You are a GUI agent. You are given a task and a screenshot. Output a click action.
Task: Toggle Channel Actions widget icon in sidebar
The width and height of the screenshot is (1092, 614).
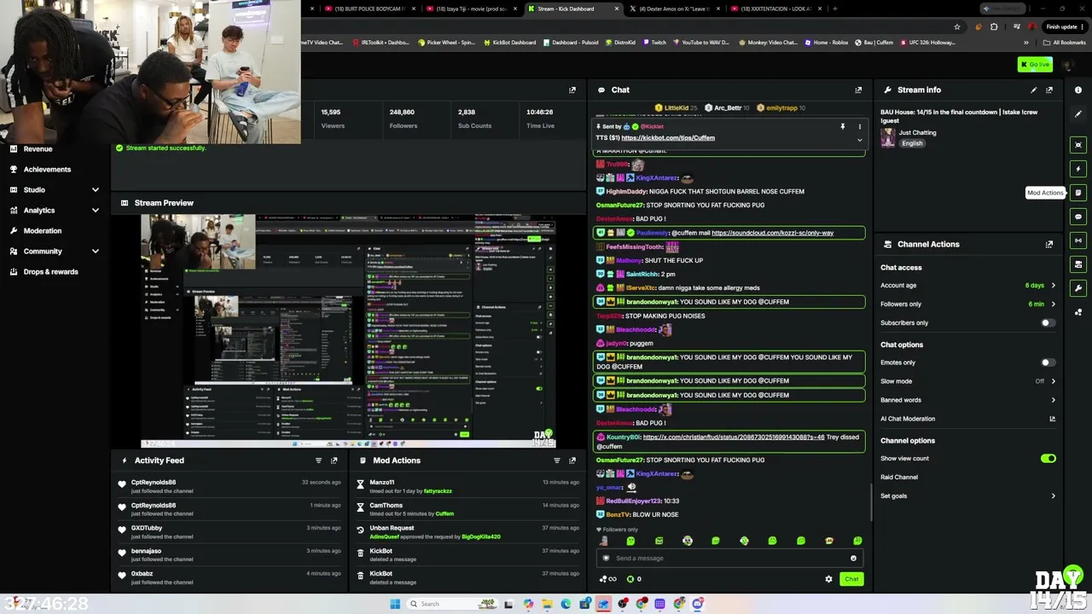coord(1078,264)
